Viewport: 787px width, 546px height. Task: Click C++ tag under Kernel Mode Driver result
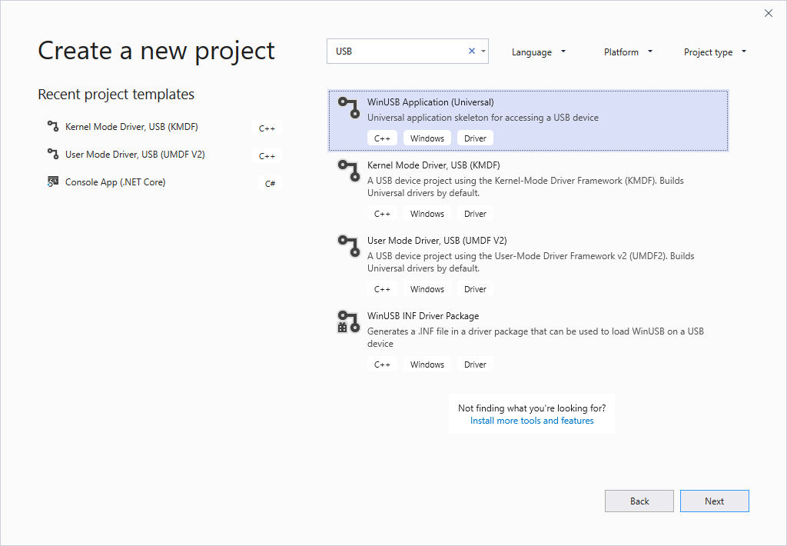click(x=382, y=214)
